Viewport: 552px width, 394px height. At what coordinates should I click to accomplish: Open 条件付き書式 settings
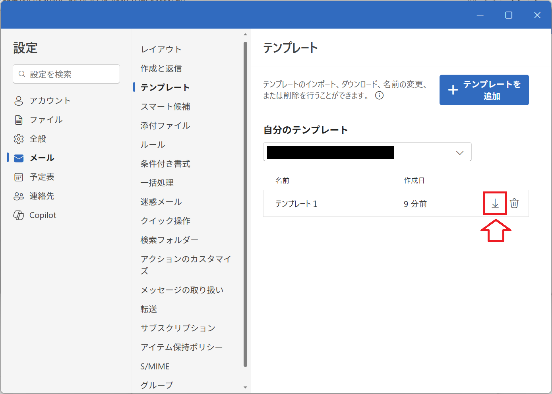pyautogui.click(x=165, y=163)
